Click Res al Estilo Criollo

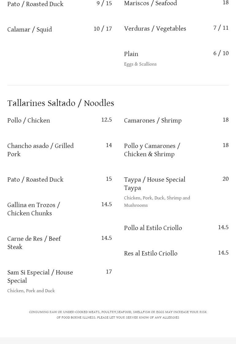point(151,253)
